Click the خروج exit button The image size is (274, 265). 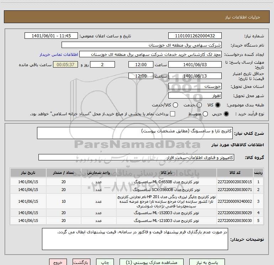click(x=58, y=263)
